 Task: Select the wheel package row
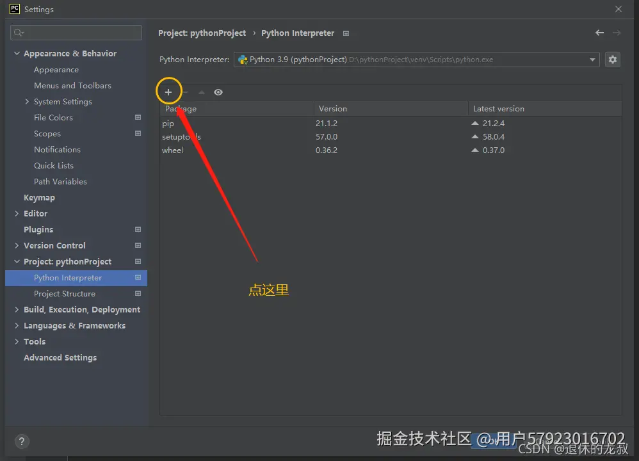click(391, 150)
